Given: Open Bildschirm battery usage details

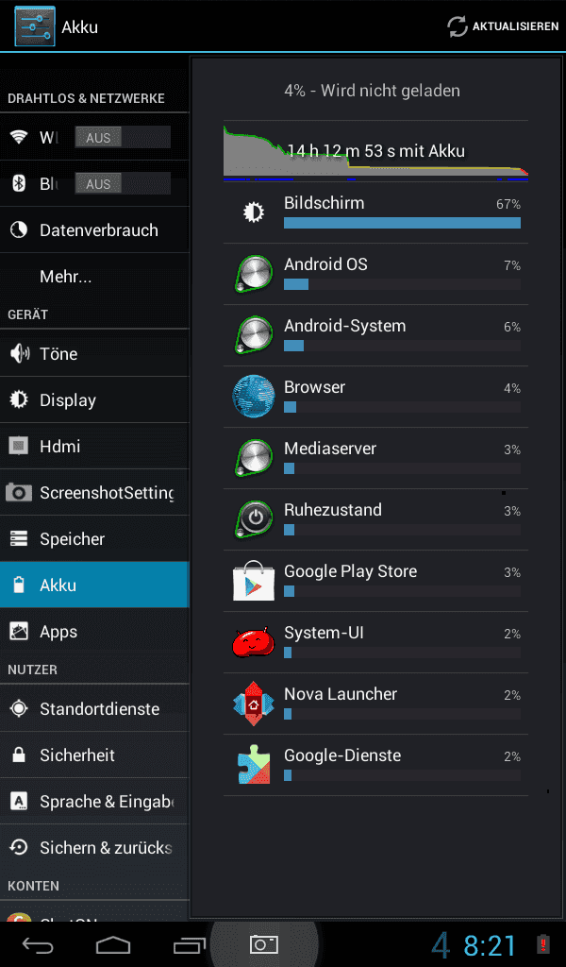Looking at the screenshot, I should point(375,212).
